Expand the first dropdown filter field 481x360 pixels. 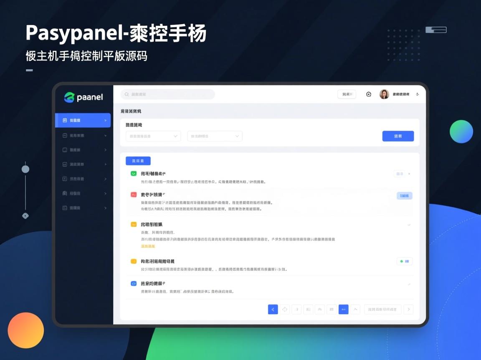point(153,136)
